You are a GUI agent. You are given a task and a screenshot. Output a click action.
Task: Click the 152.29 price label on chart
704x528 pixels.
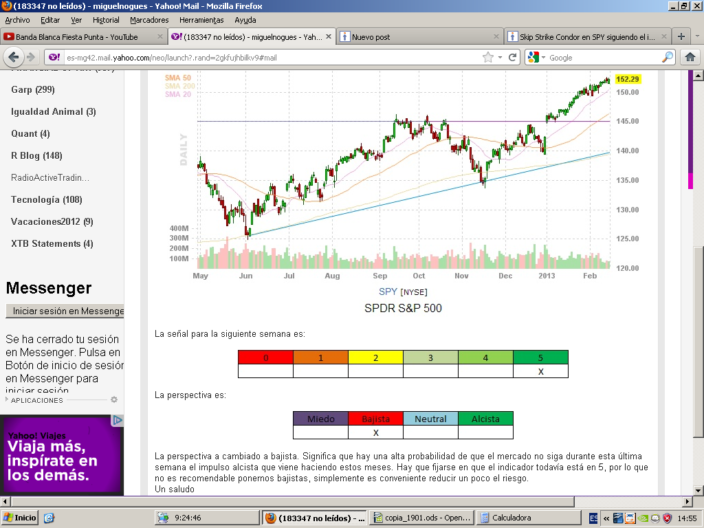tap(627, 79)
